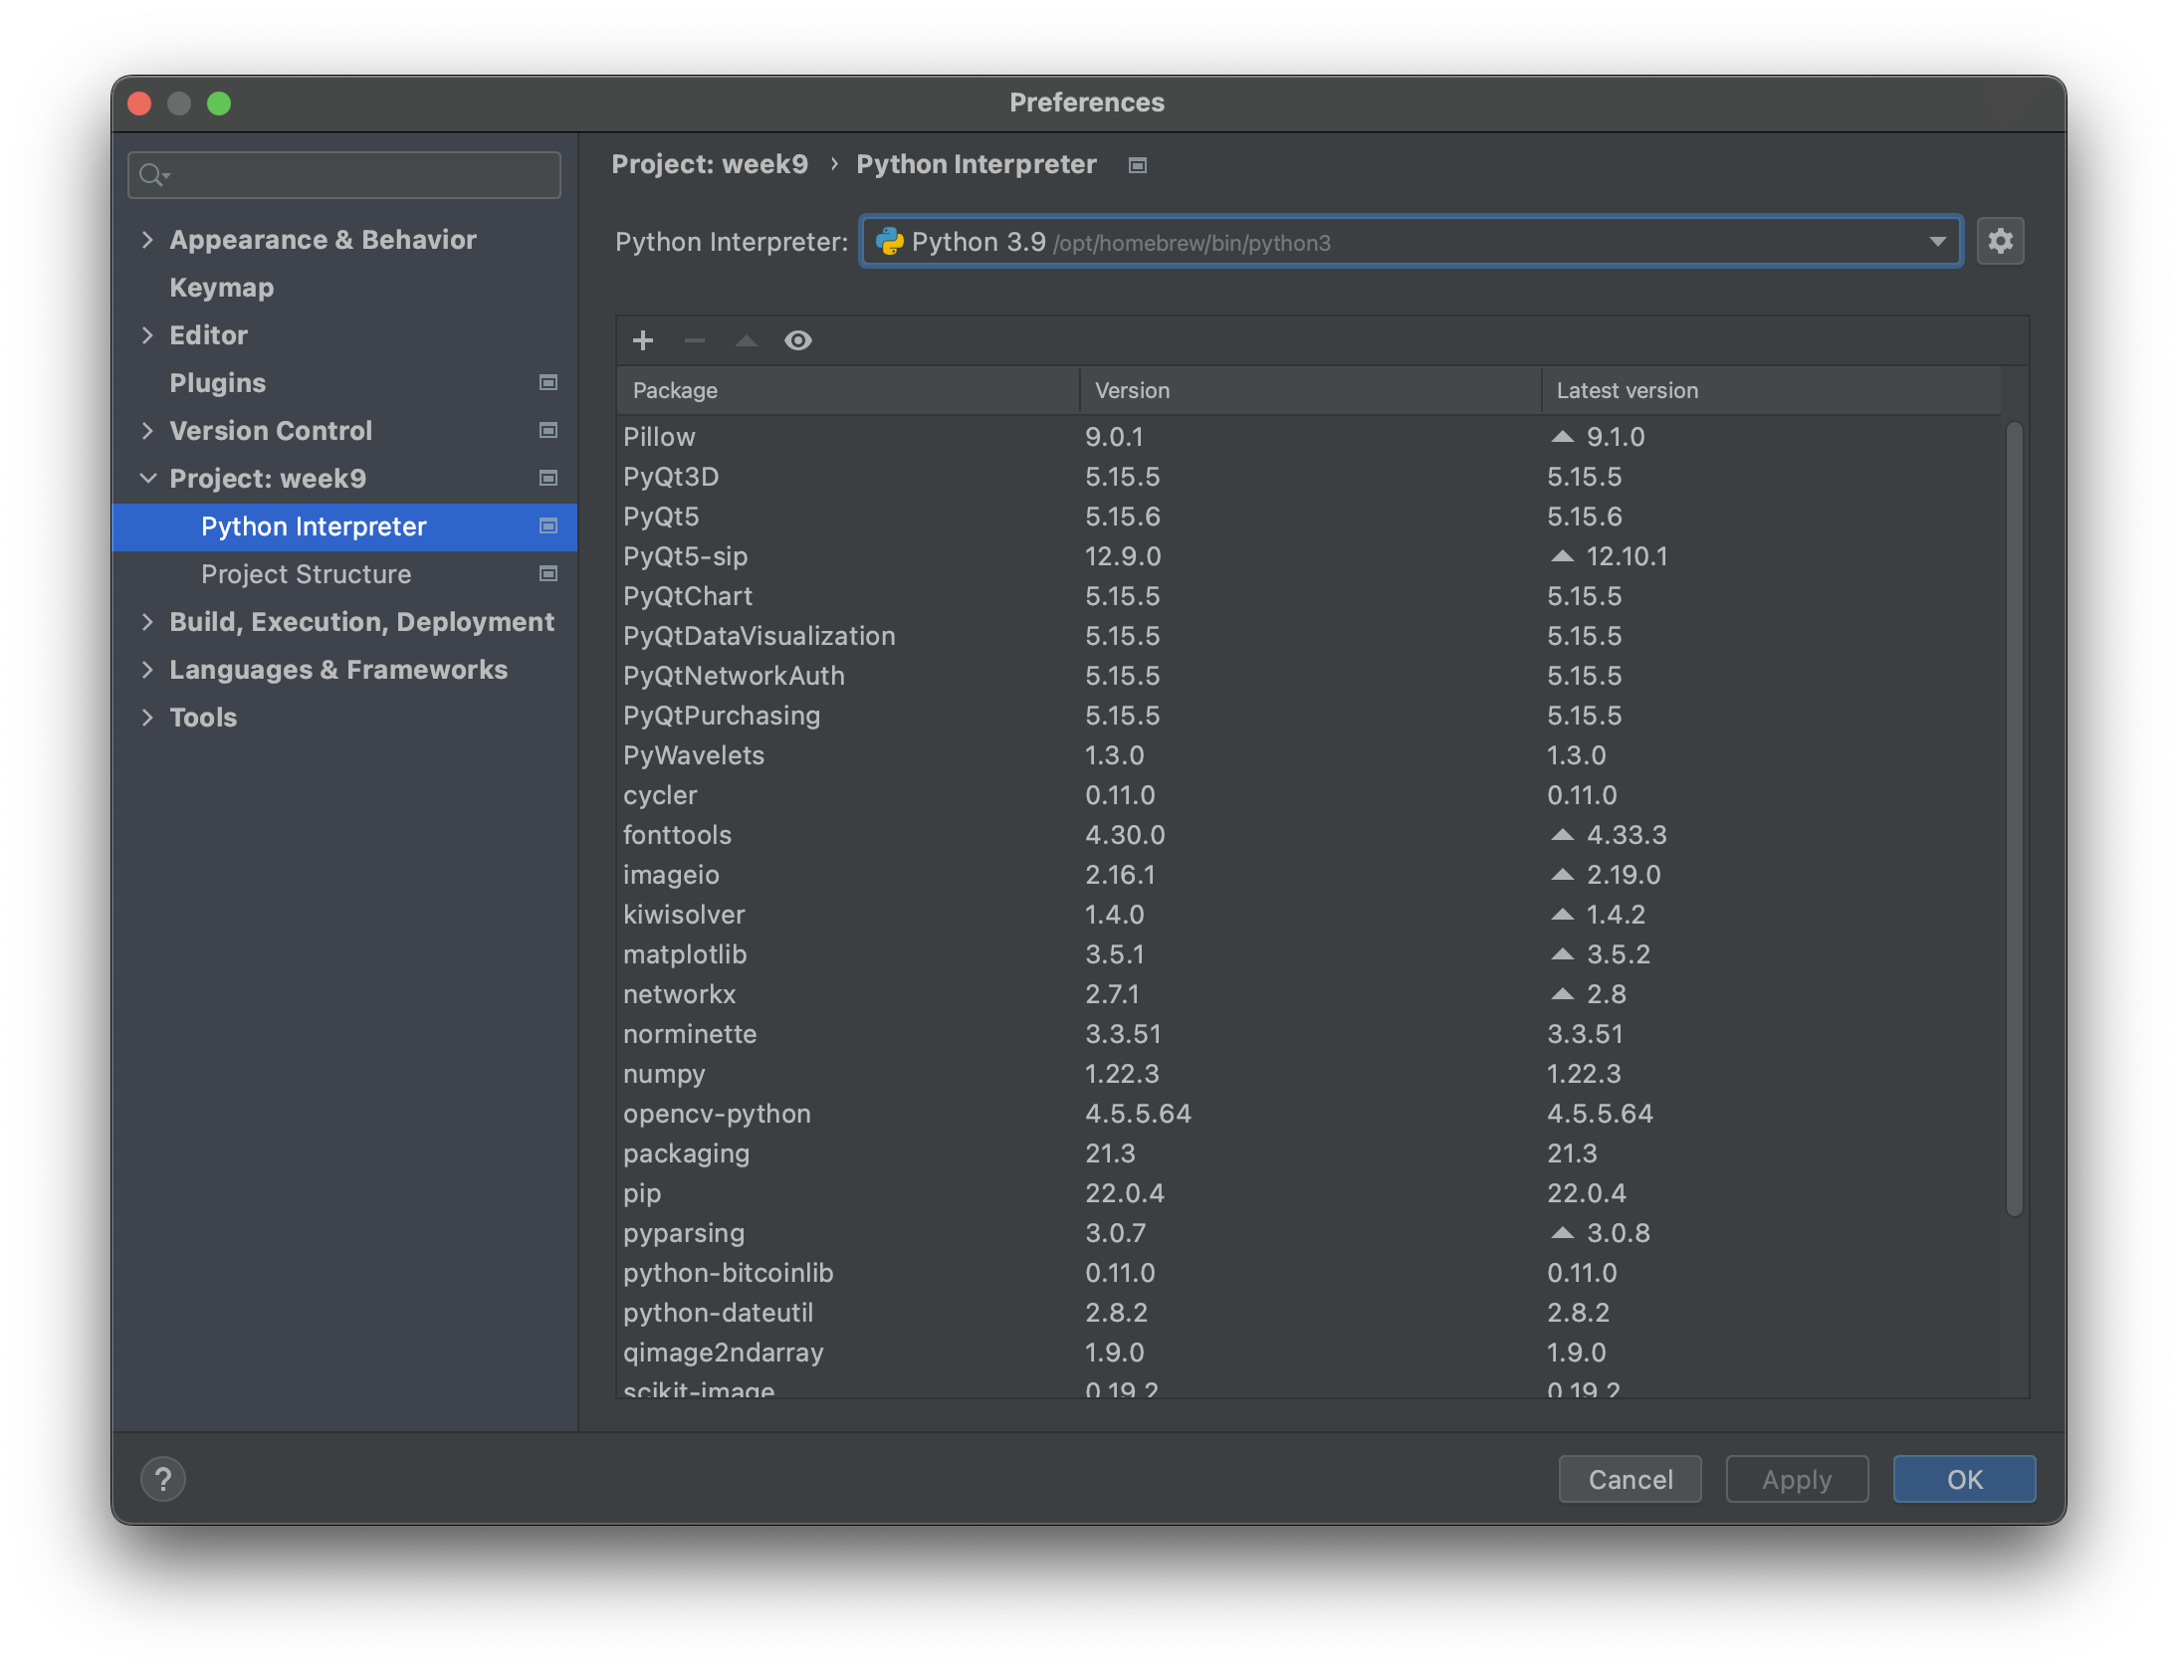Select the matplotlib package row
Viewport: 2178px width, 1672px height.
pos(1309,953)
